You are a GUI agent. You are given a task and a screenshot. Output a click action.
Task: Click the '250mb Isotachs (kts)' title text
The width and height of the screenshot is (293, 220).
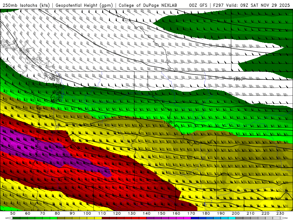[x=26, y=5]
